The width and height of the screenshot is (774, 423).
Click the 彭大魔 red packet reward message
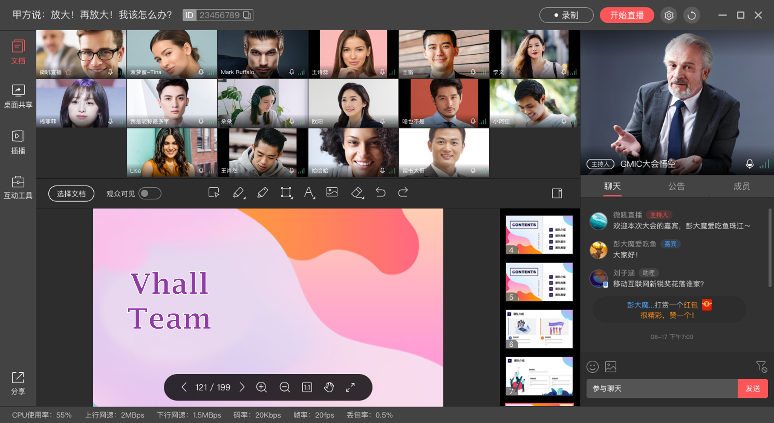pos(669,310)
